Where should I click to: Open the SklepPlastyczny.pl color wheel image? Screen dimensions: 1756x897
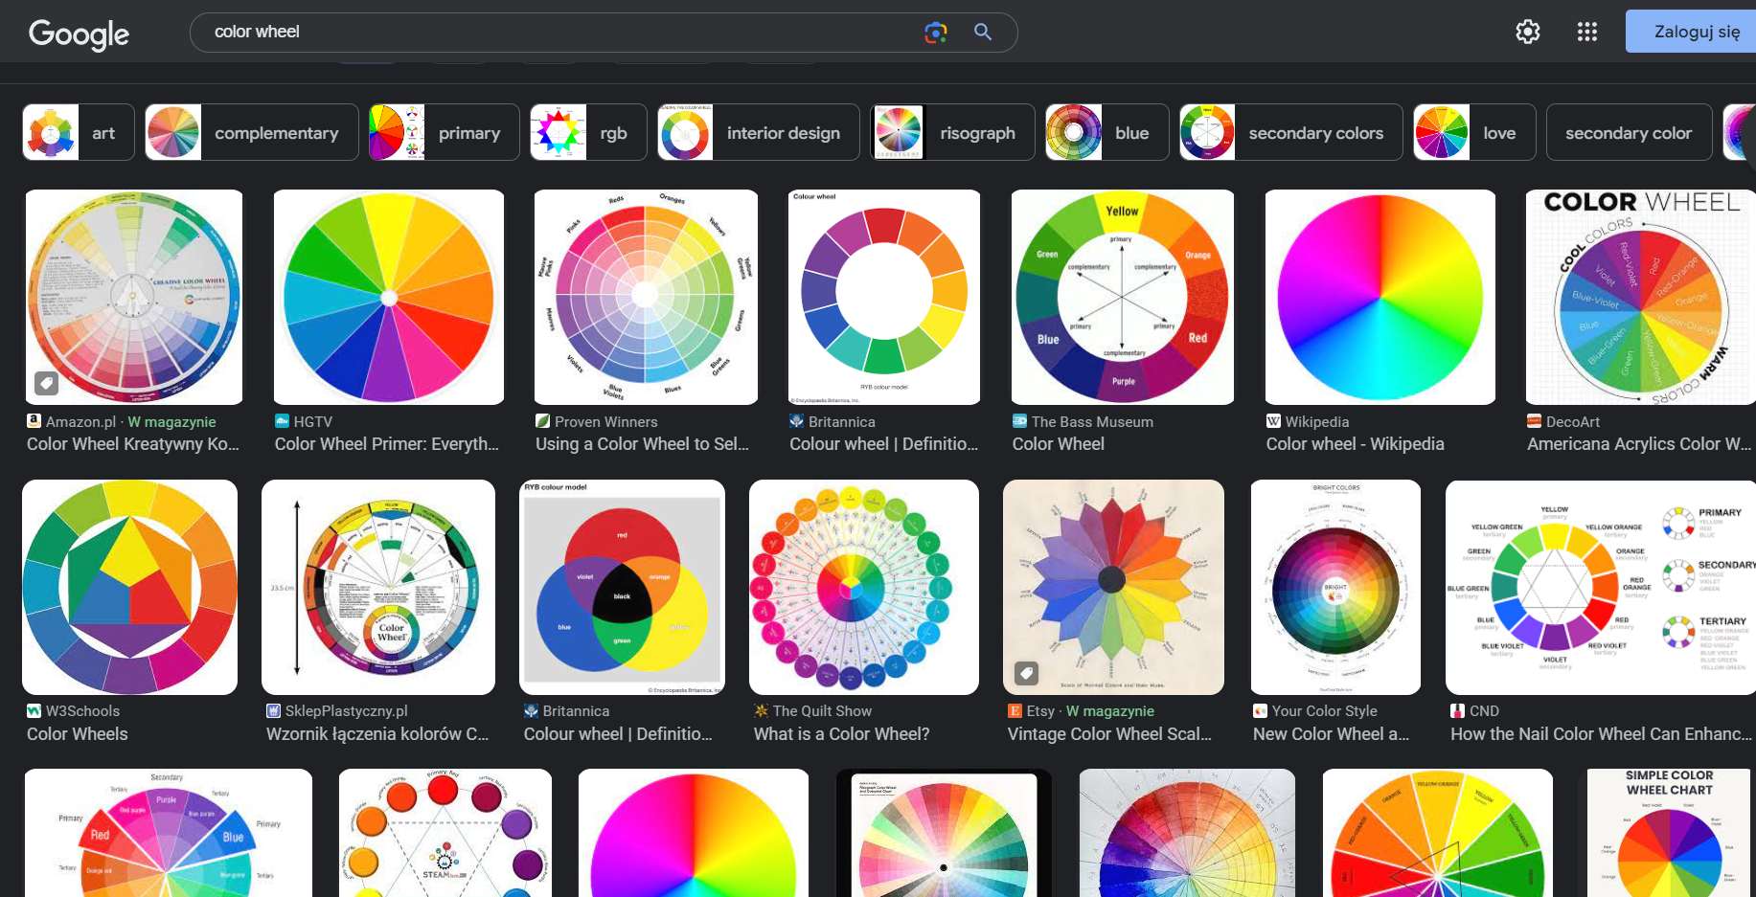click(378, 587)
